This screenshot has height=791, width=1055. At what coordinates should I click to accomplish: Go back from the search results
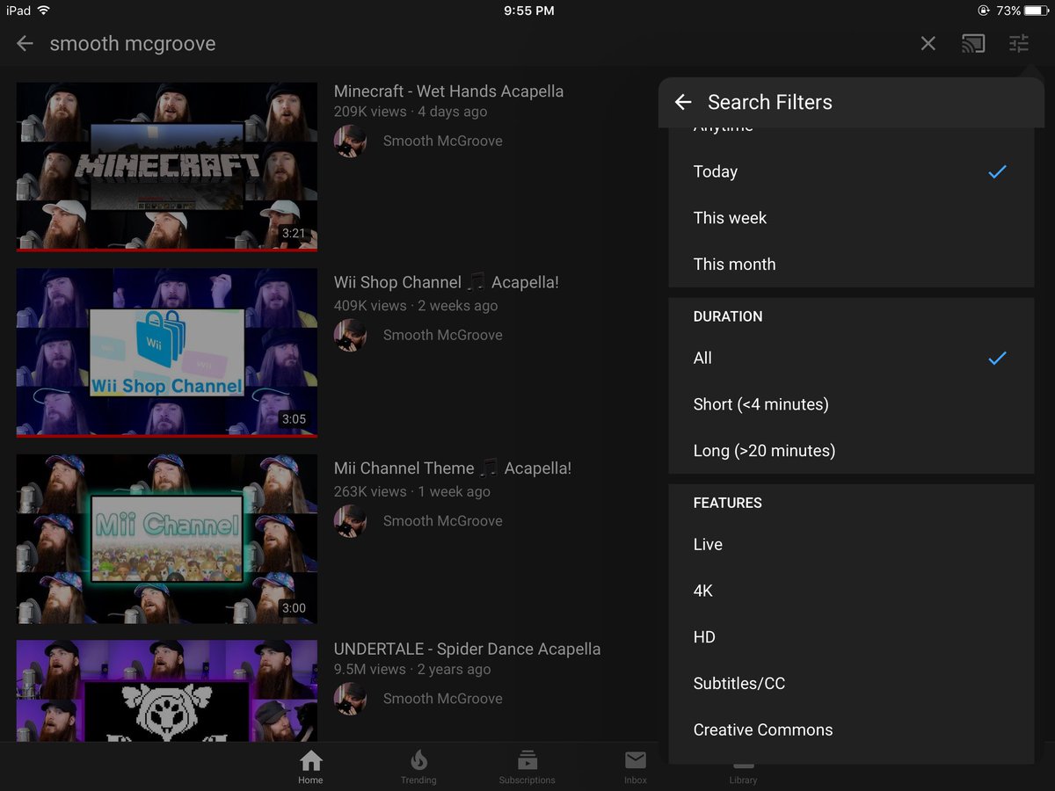point(25,44)
